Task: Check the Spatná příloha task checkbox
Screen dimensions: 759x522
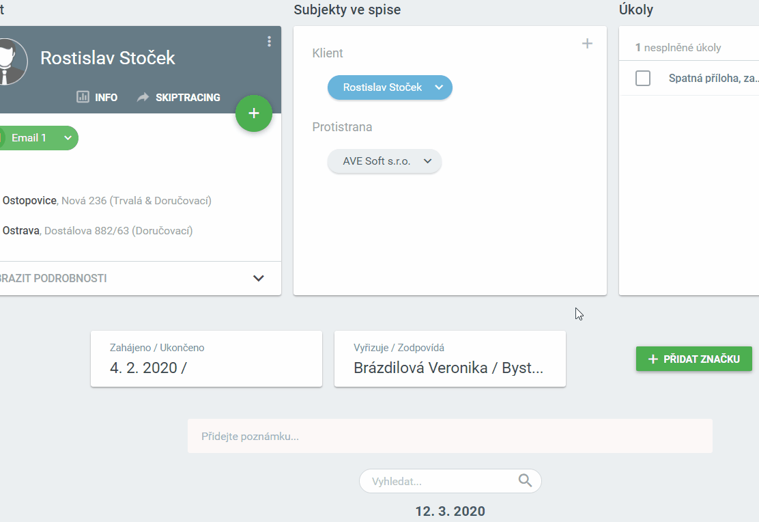Action: [x=643, y=78]
